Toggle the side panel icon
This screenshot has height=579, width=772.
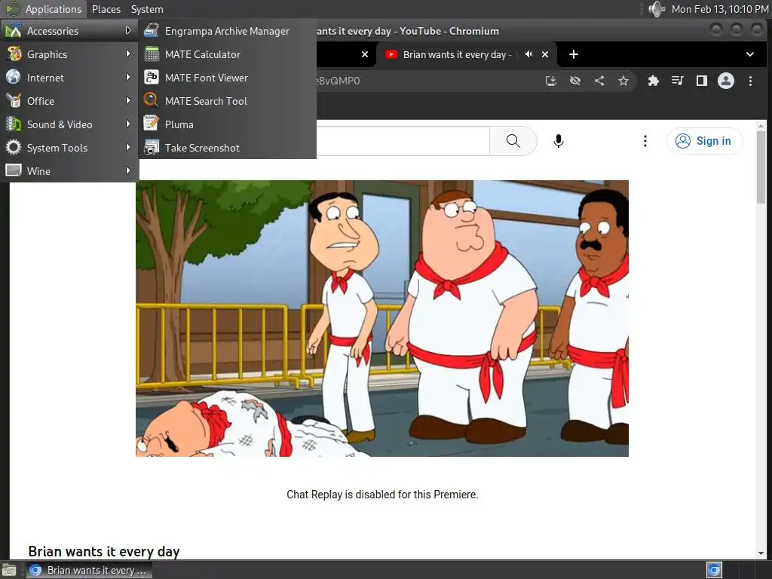point(702,81)
